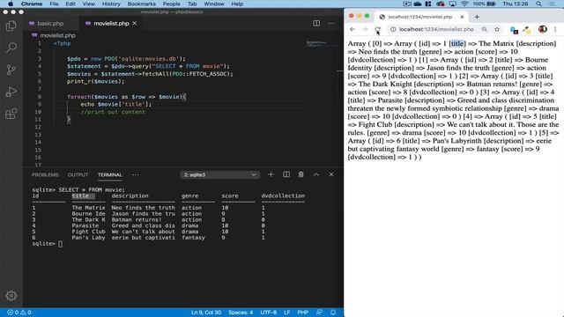564x317 pixels.
Task: Open the Wi-Fi status menu
Action: coord(464,4)
